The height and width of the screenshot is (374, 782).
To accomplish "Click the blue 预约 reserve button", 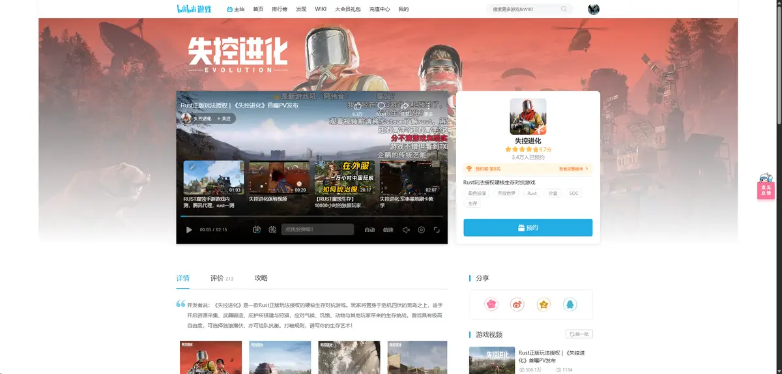I will [528, 227].
